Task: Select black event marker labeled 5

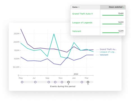Action: (88, 82)
